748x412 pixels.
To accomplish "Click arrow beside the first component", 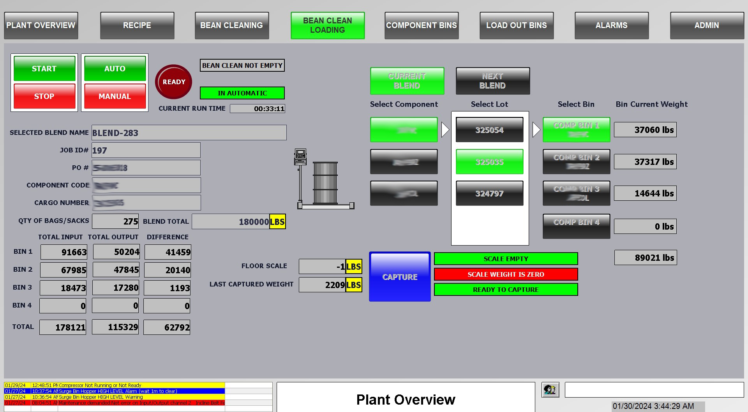I will click(x=445, y=130).
